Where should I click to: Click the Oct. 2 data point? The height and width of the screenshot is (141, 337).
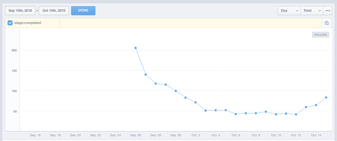(196, 102)
